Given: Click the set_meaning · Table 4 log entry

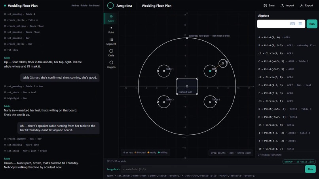Looking at the screenshot, I should tap(19, 14).
